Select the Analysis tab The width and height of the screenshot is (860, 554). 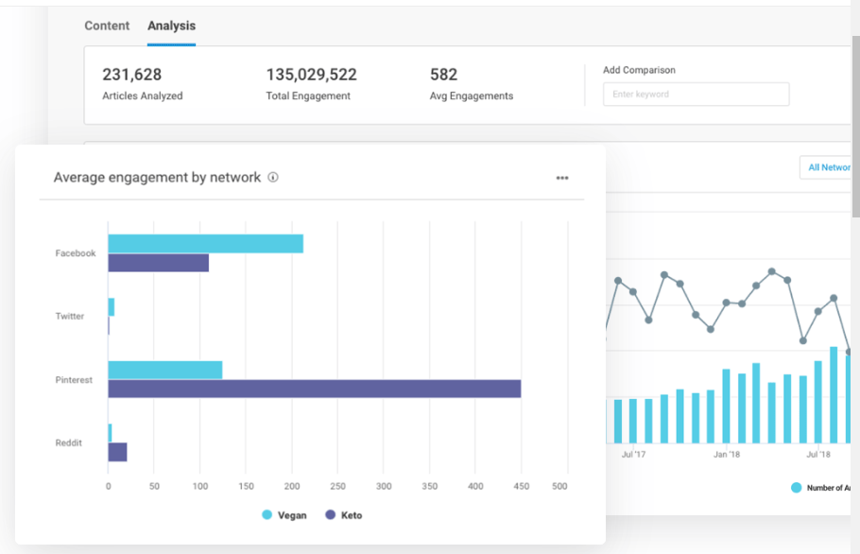(171, 26)
